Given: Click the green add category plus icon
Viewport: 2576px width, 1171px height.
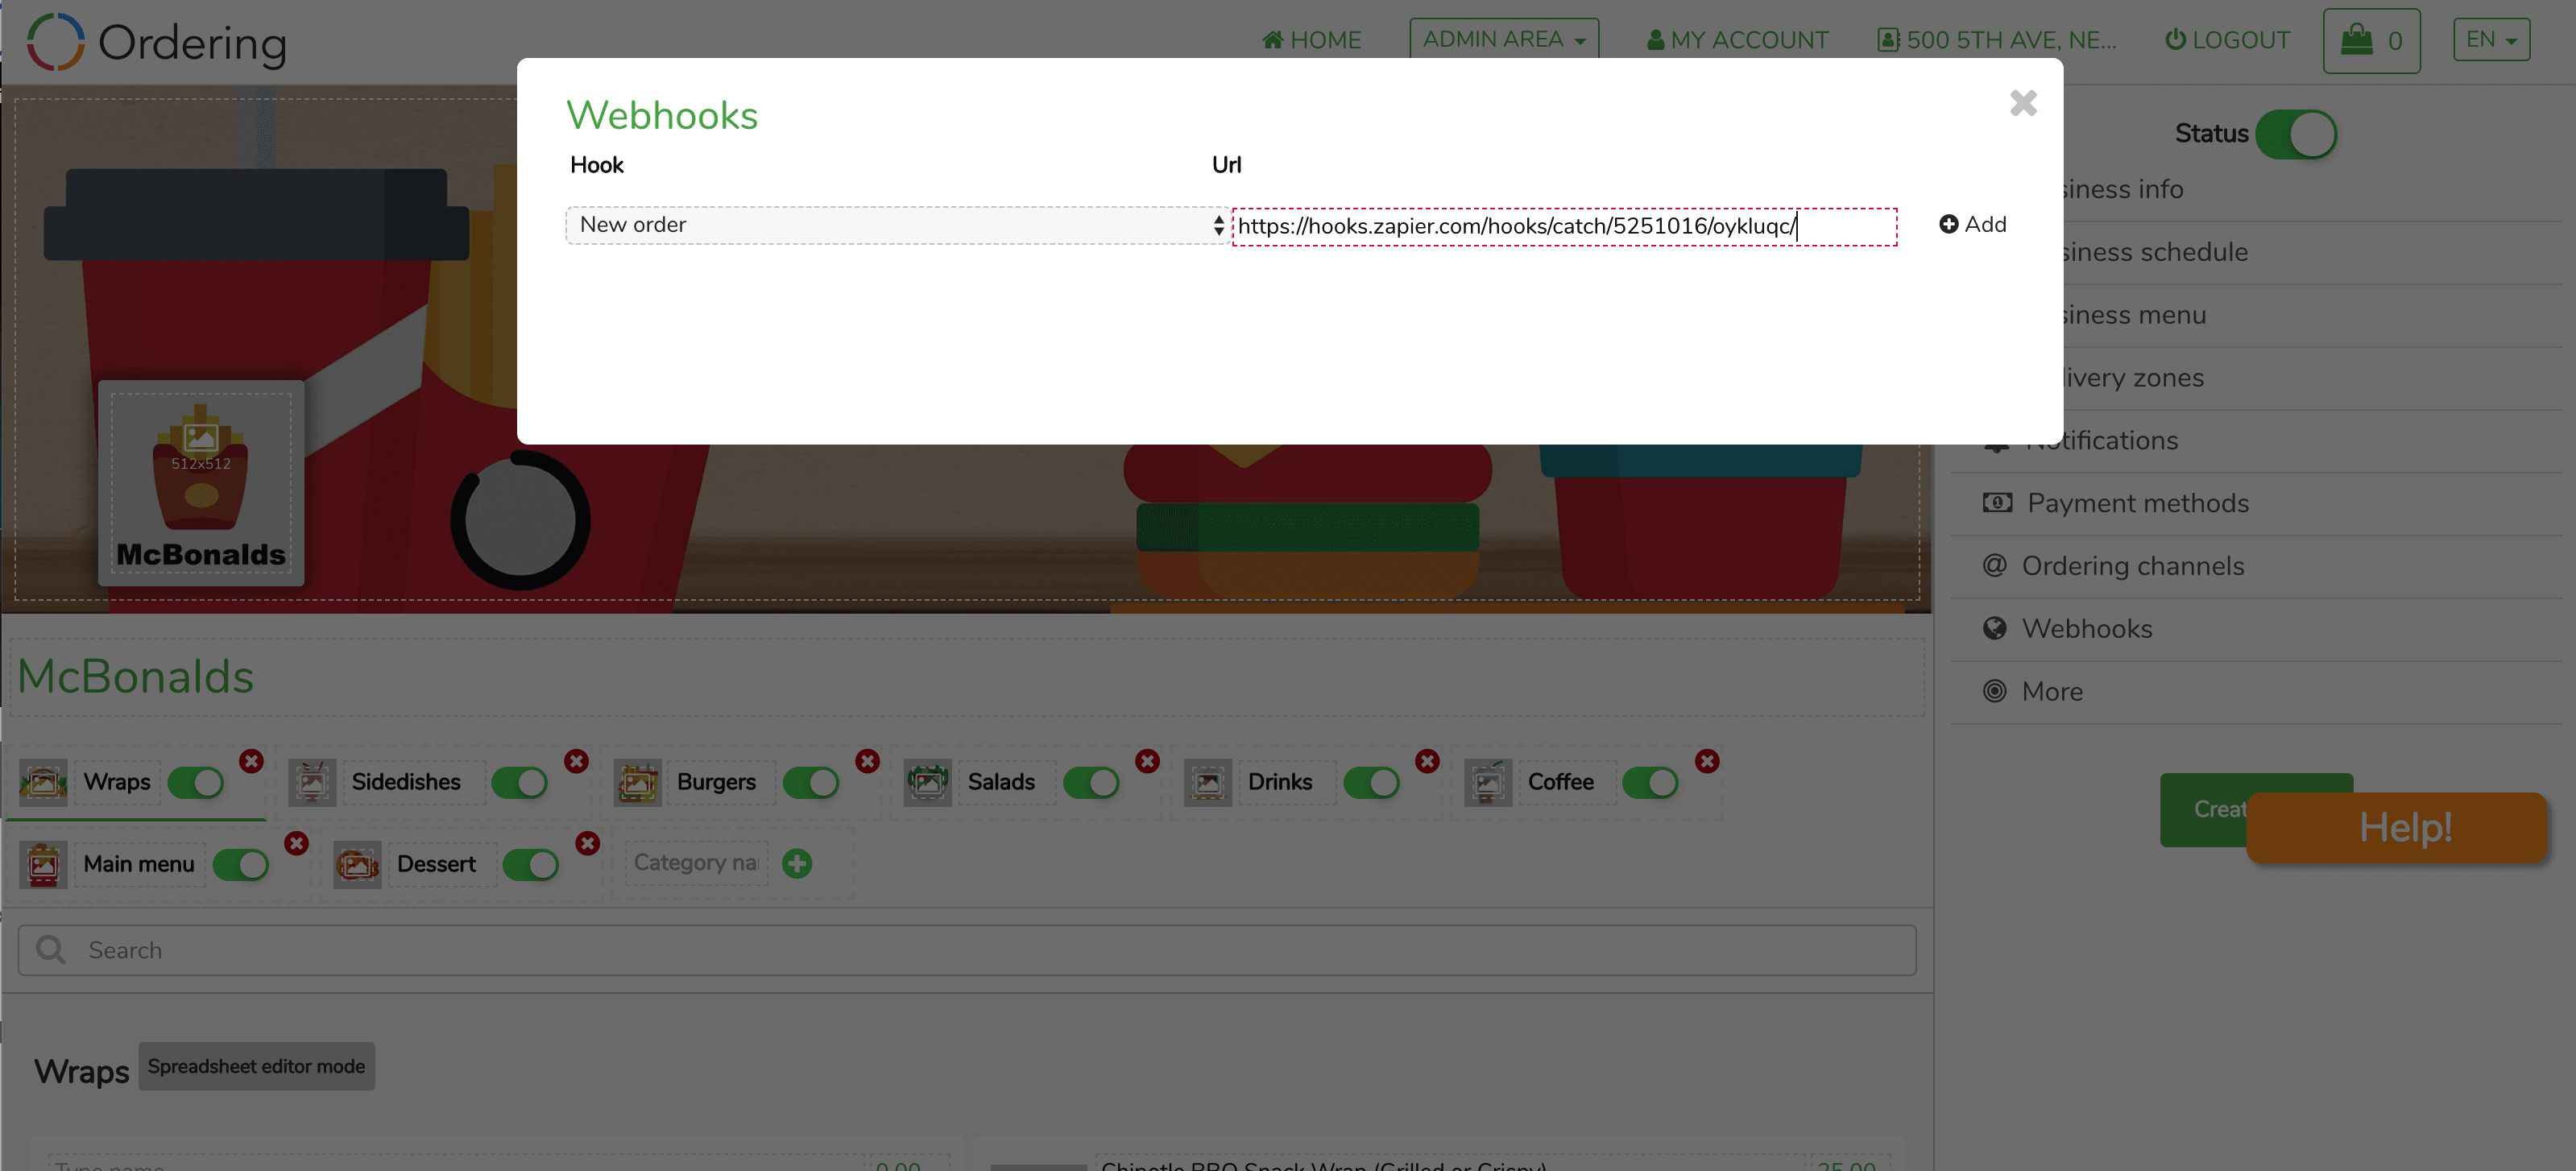Looking at the screenshot, I should pyautogui.click(x=796, y=863).
